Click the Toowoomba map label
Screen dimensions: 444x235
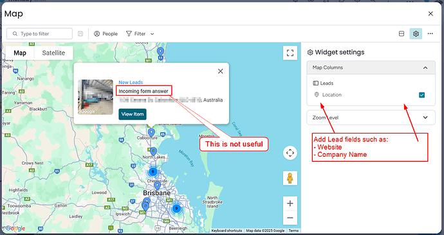pos(19,206)
